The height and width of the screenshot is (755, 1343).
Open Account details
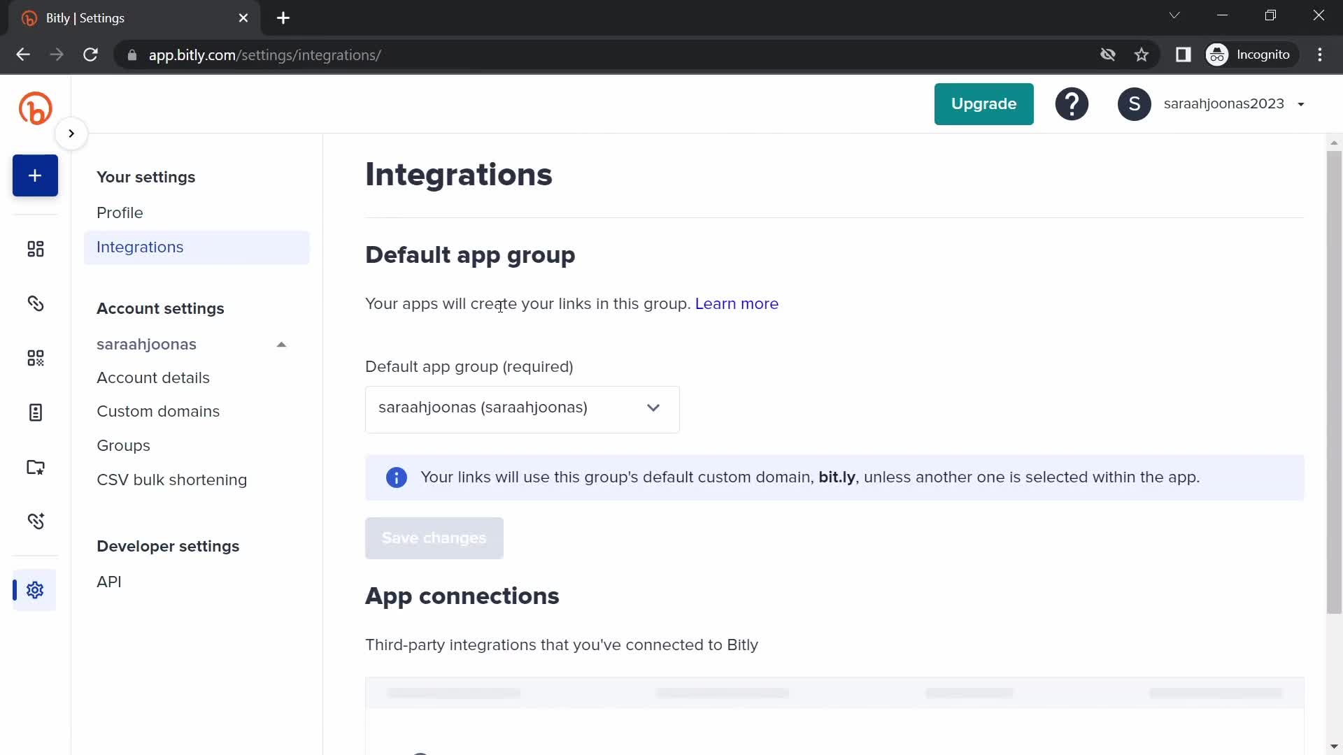(x=153, y=377)
